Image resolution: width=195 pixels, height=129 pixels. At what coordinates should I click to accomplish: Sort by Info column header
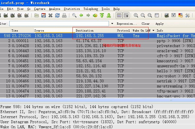tap(175, 30)
